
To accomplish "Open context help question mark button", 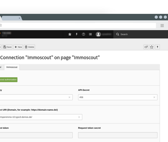I will pos(157,47).
